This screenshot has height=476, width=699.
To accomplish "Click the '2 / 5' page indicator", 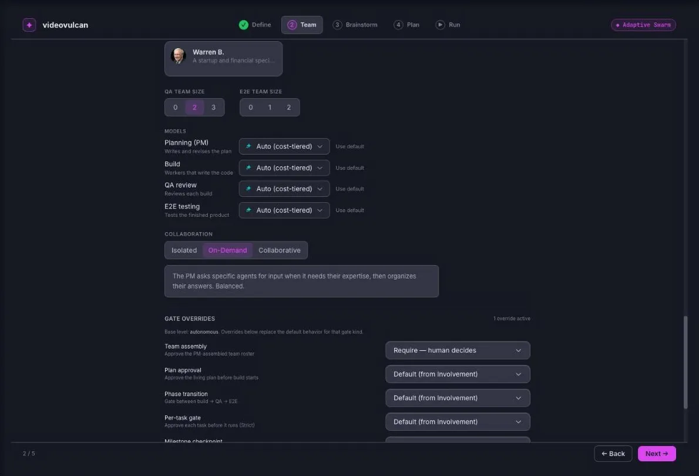I will pos(29,453).
